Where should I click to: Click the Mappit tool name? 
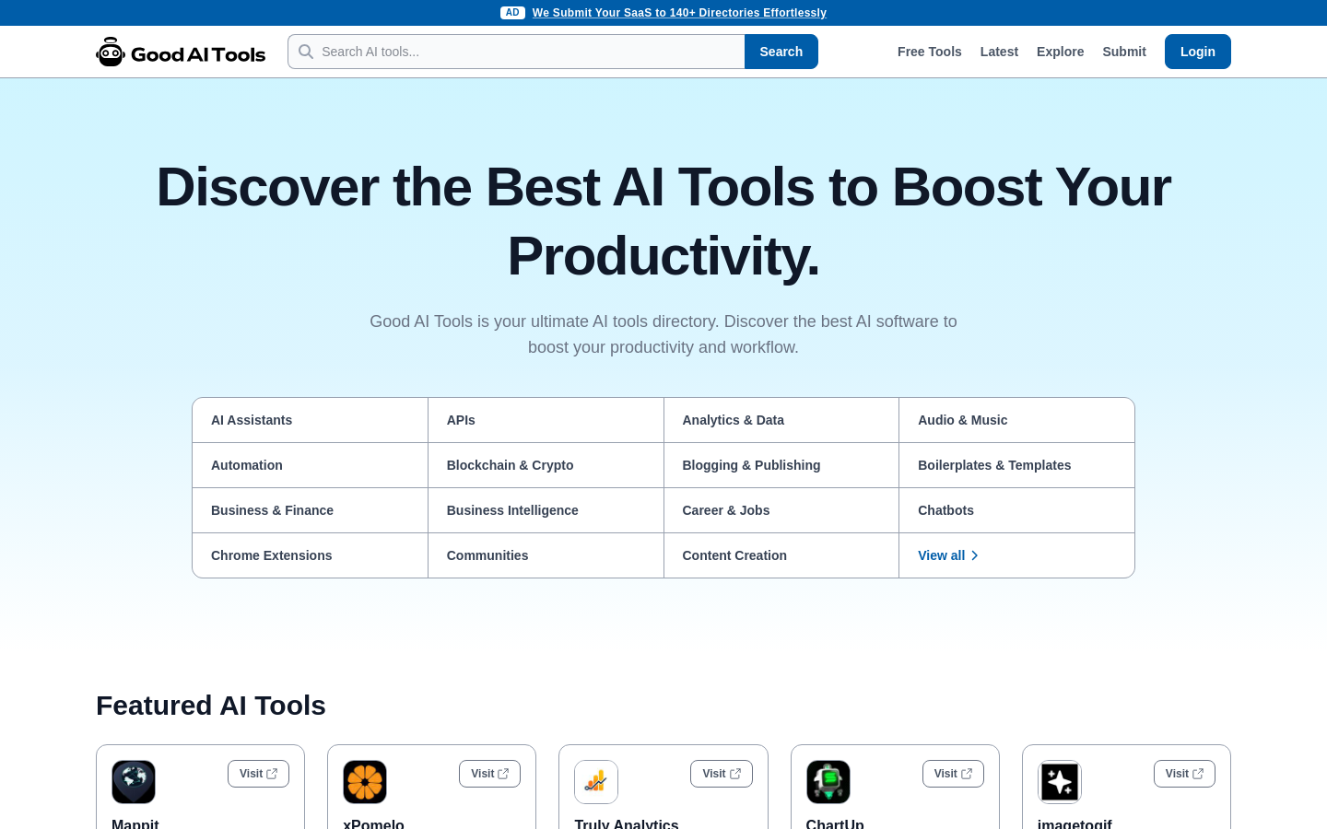(135, 823)
